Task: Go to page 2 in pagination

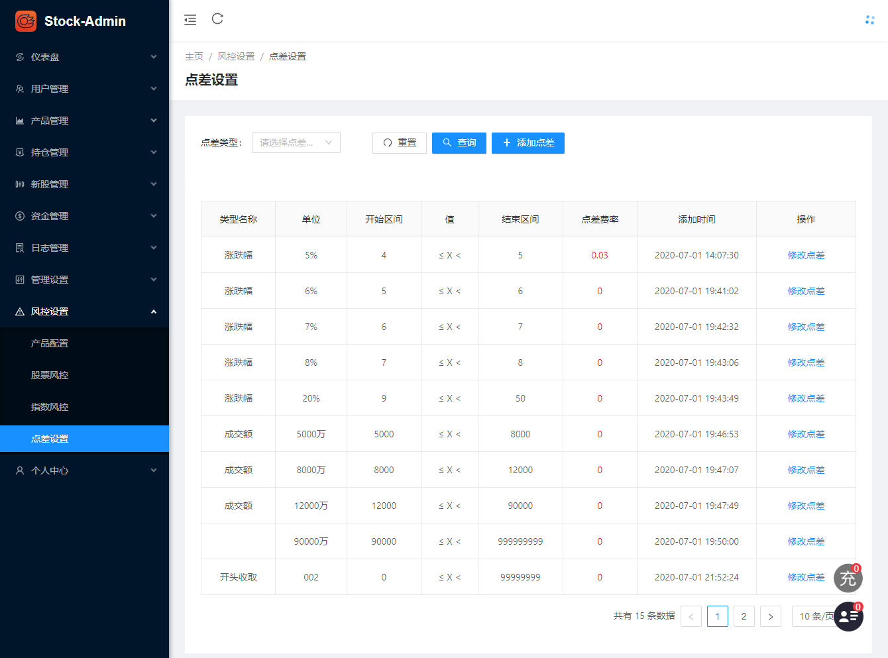Action: coord(744,616)
